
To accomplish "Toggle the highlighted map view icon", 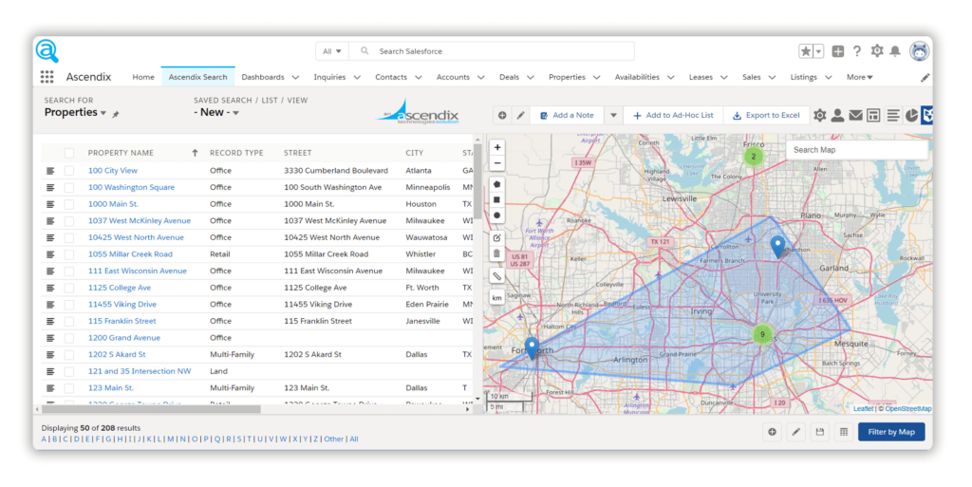I will click(926, 115).
